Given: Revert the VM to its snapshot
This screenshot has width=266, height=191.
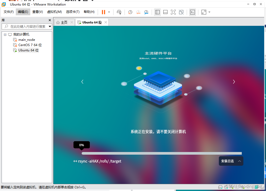Looking at the screenshot, I should point(138,12).
